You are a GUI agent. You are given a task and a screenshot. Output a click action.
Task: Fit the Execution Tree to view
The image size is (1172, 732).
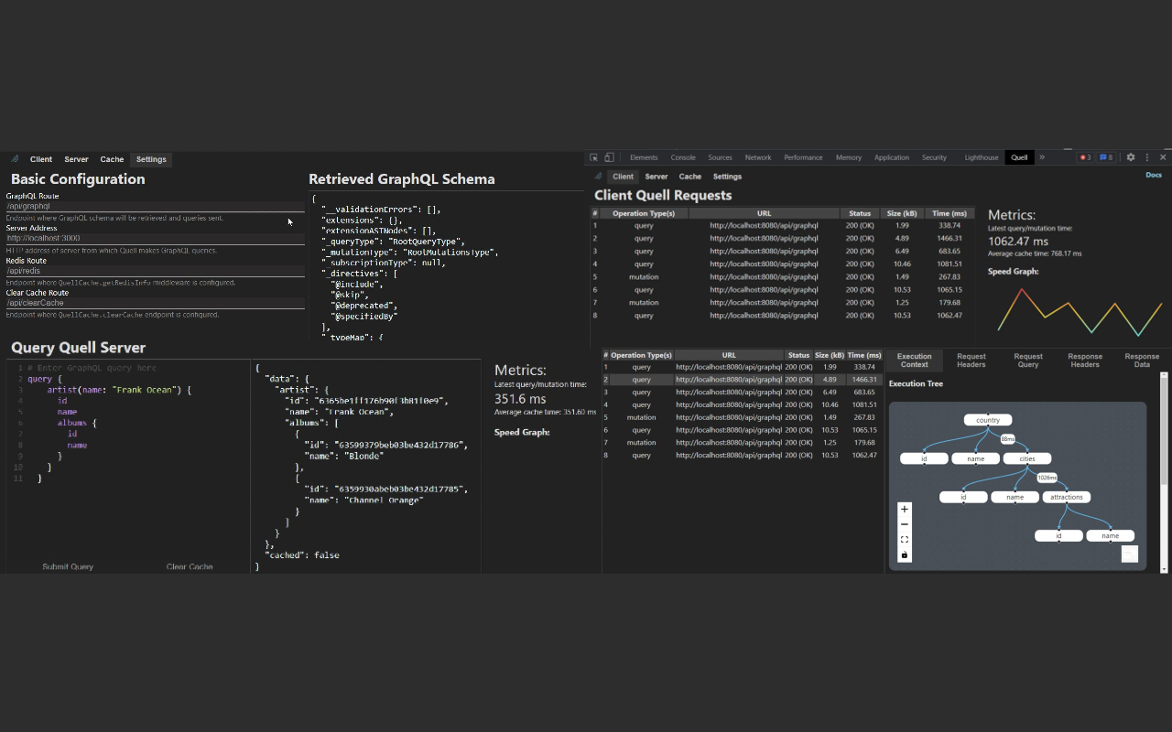point(905,539)
